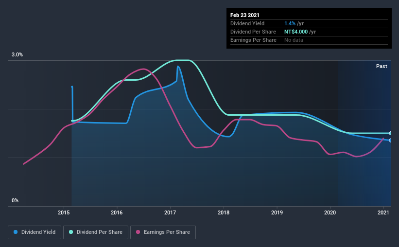Click the Past label on chart
The width and height of the screenshot is (399, 247).
(x=382, y=66)
